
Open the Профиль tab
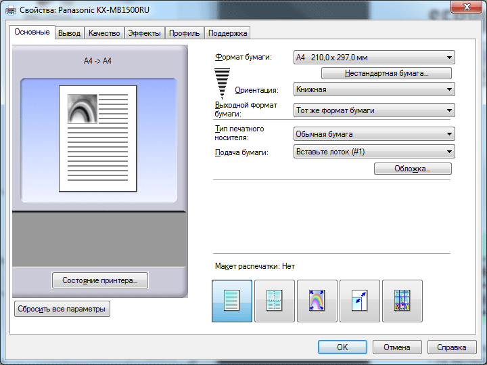[184, 33]
